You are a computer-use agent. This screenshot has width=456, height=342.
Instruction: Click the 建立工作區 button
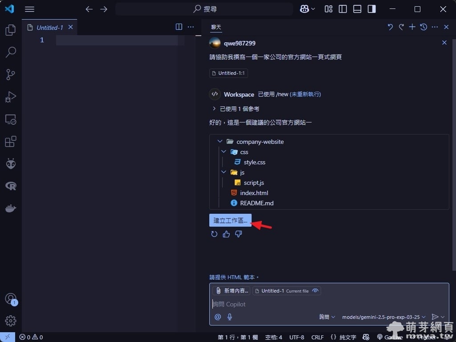click(230, 220)
